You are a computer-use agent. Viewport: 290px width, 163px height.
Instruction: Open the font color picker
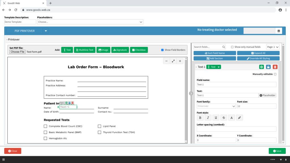coord(231,118)
